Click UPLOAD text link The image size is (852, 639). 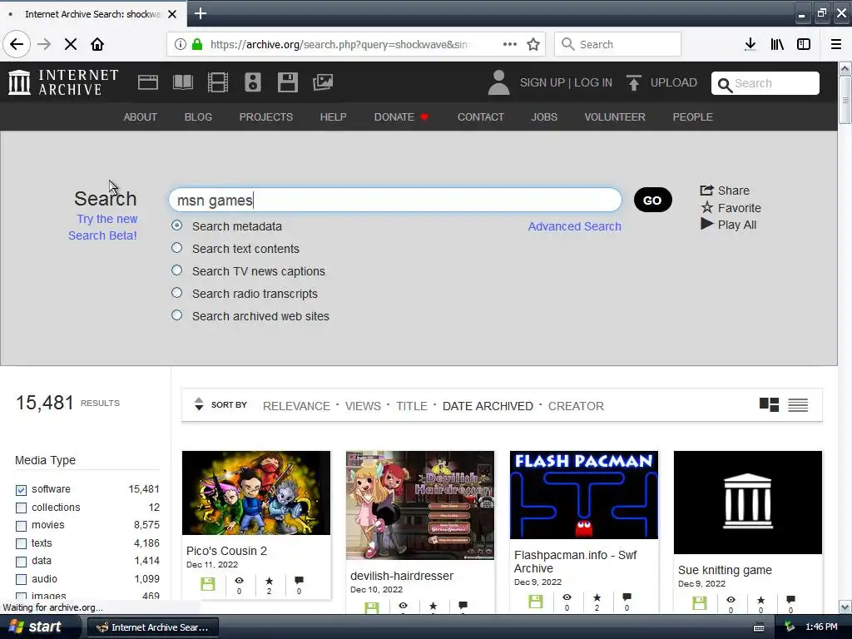[674, 82]
